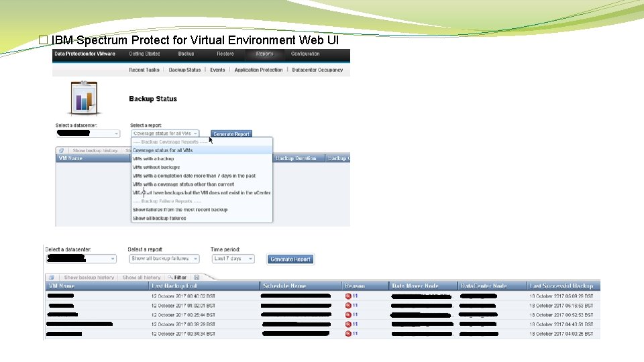Open the Coverage status for all VMs dropdown
The image size is (644, 362).
point(165,133)
